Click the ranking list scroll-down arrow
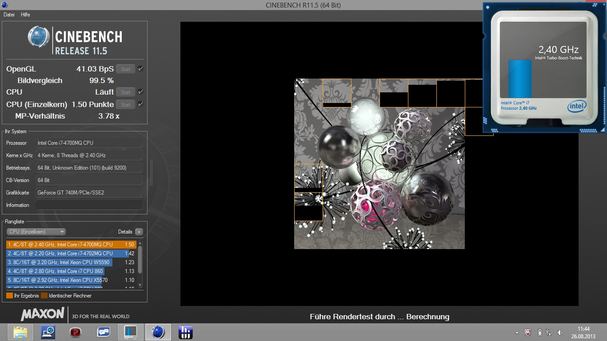 pyautogui.click(x=140, y=285)
